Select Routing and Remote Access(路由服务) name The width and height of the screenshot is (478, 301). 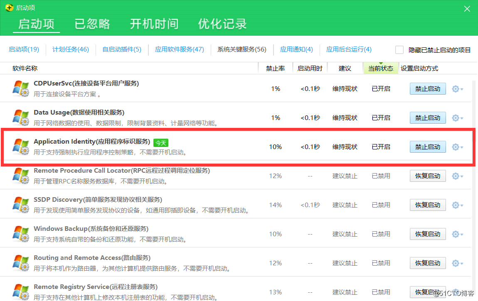point(92,258)
